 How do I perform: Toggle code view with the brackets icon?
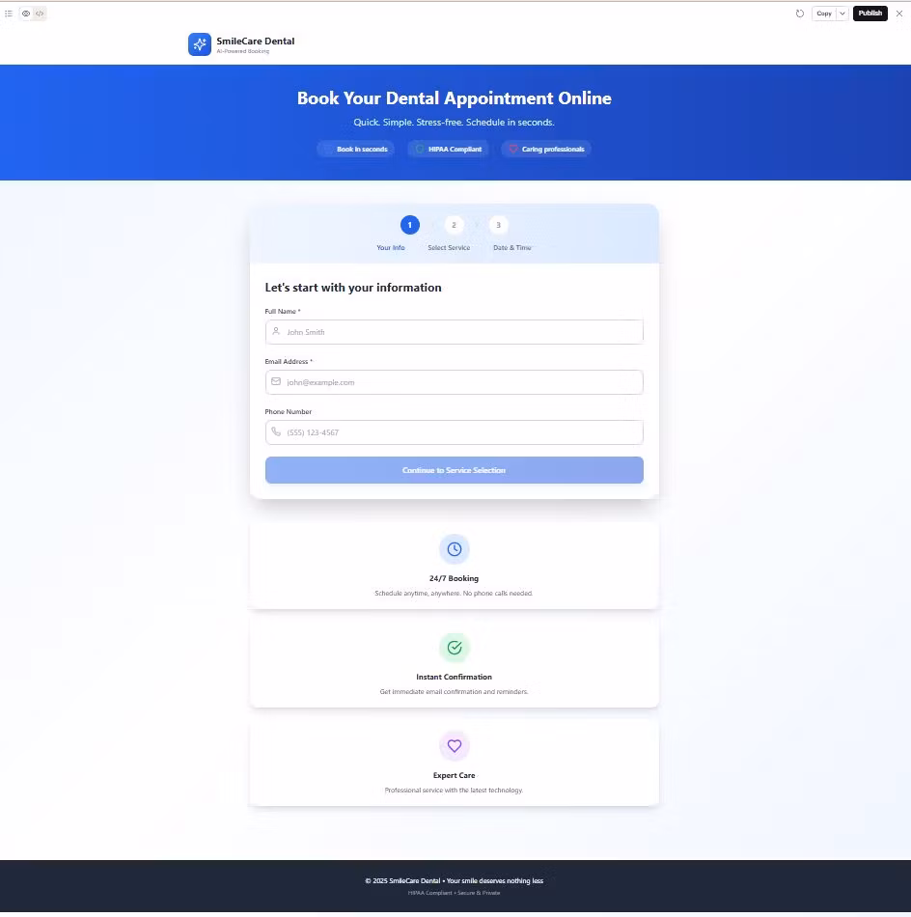(x=40, y=14)
